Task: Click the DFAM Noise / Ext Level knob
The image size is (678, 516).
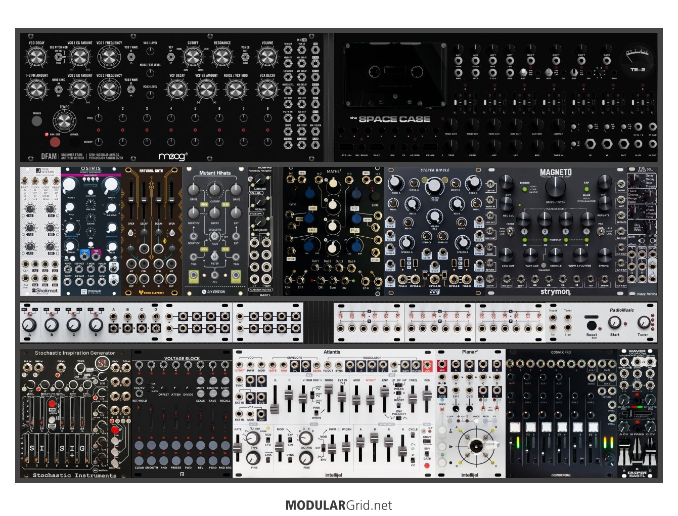Action: (150, 73)
